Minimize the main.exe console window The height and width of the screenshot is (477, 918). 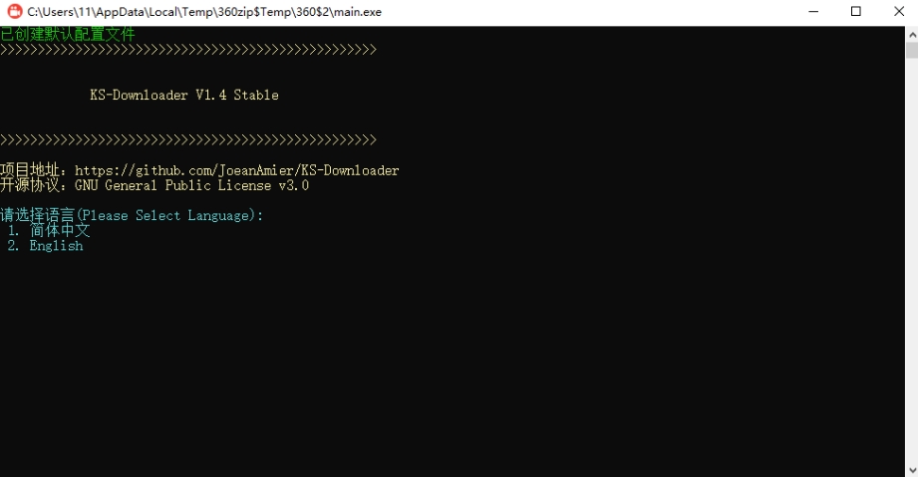click(809, 12)
